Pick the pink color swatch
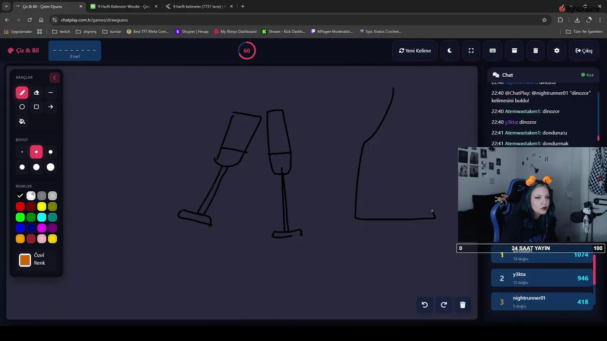 [x=42, y=239]
